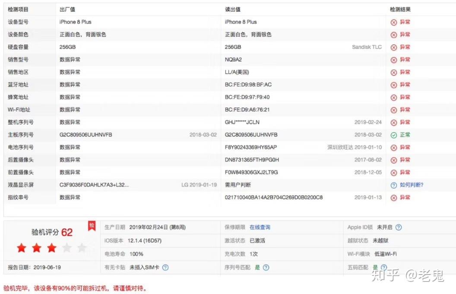Click the fourth grey rating star
456x294 pixels.
click(67, 248)
